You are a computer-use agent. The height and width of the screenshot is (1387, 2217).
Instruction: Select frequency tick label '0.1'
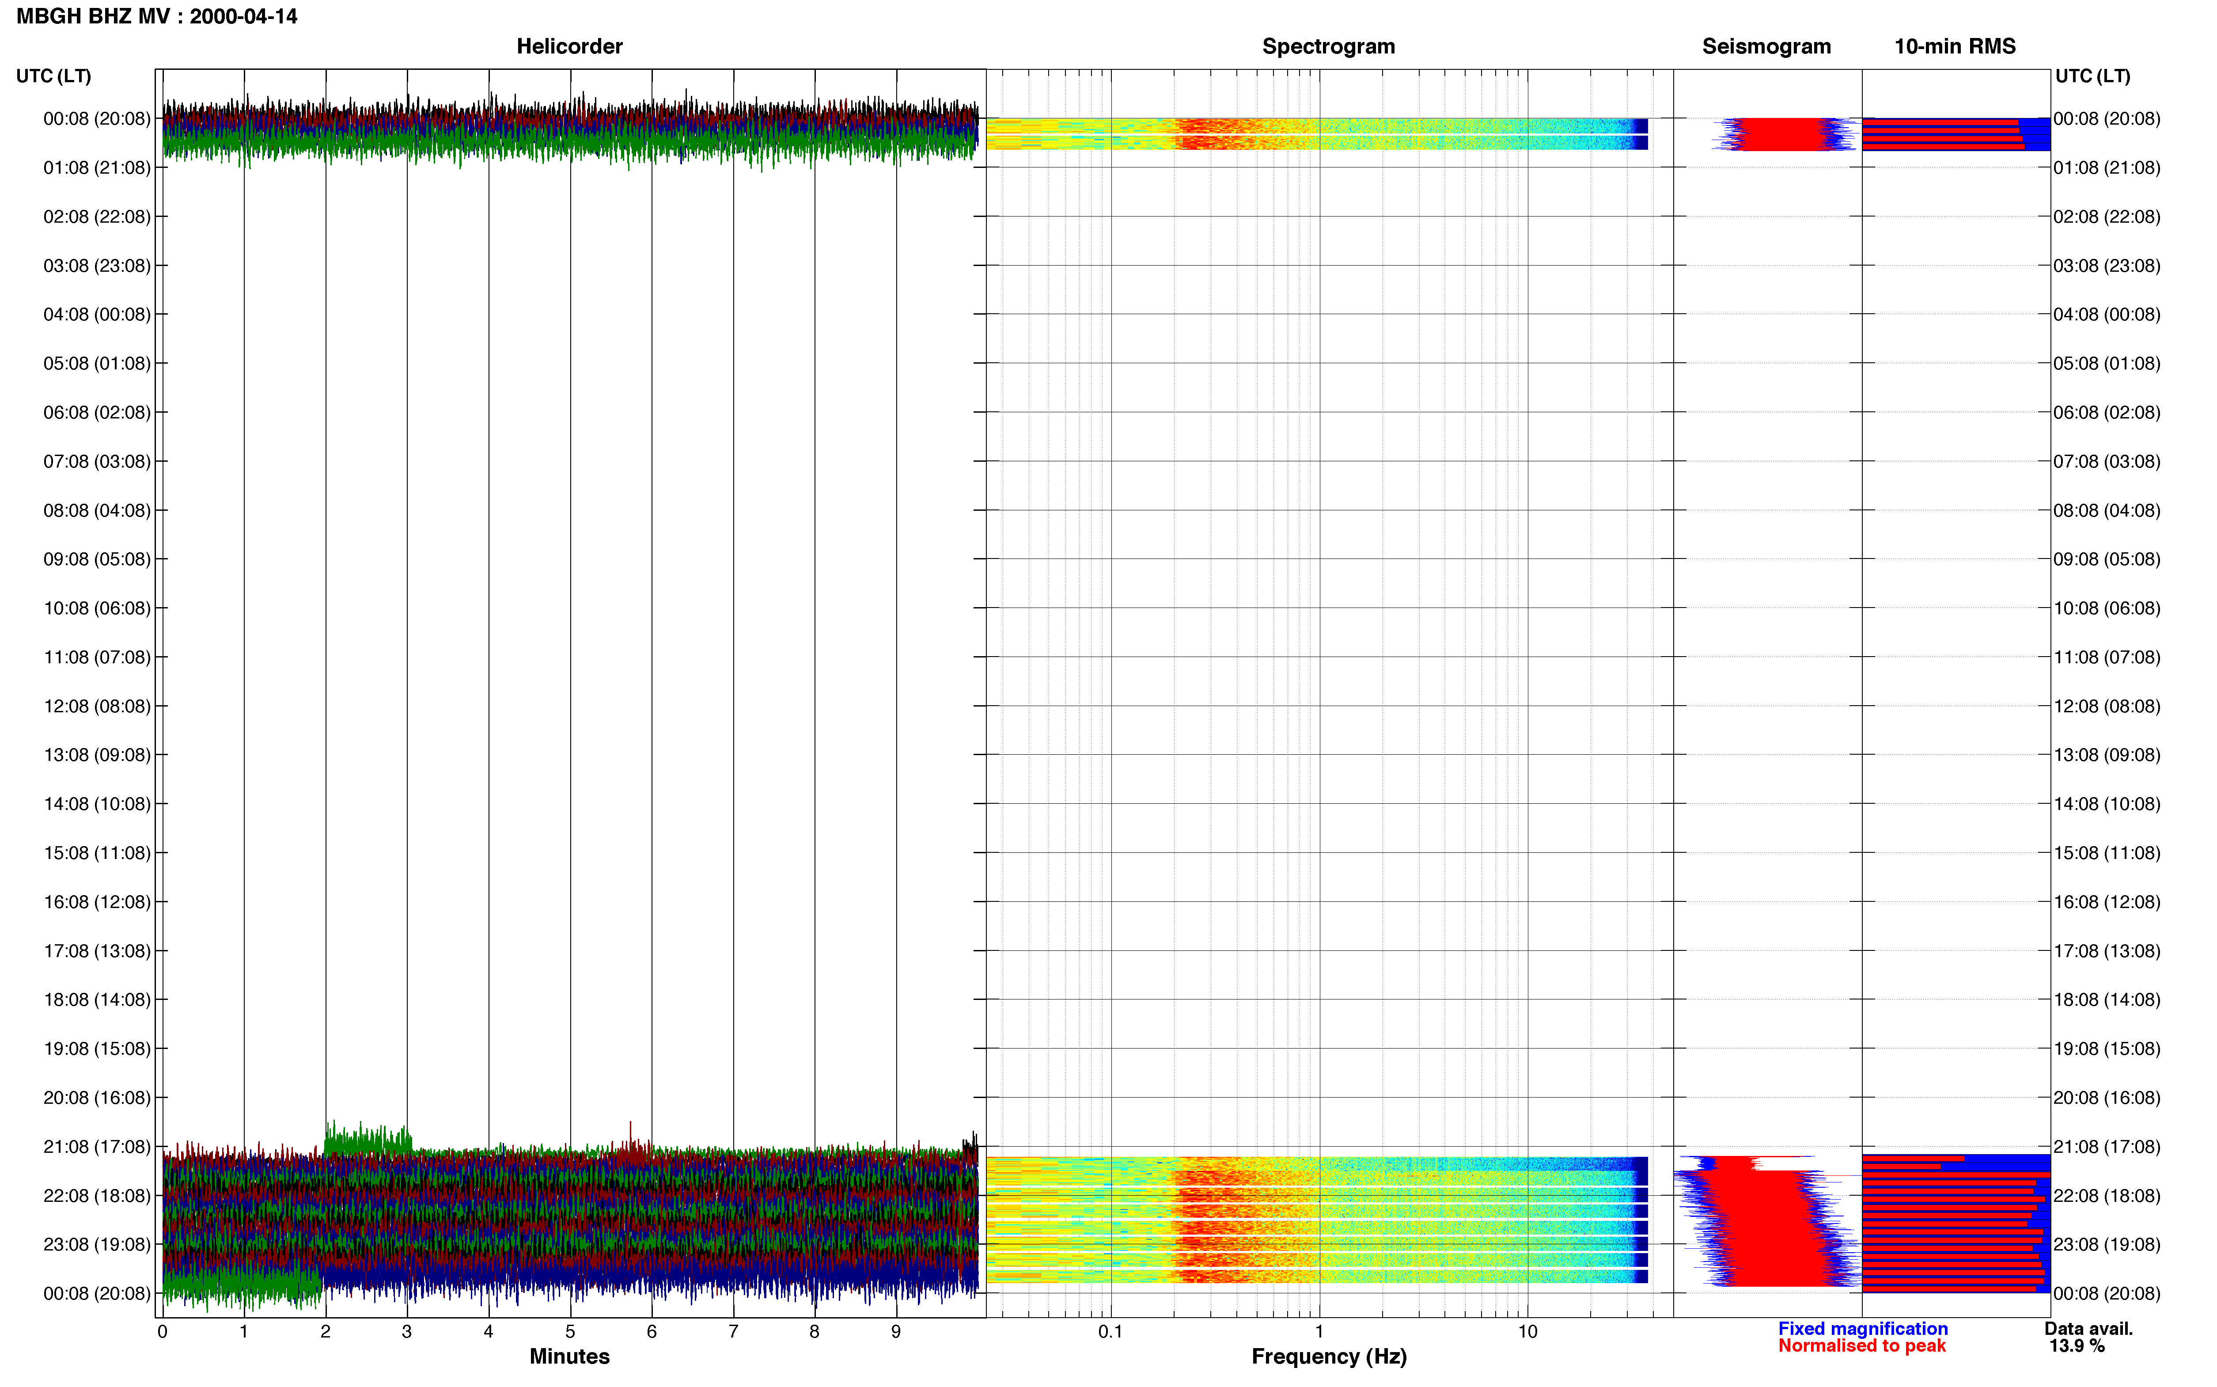[1110, 1332]
